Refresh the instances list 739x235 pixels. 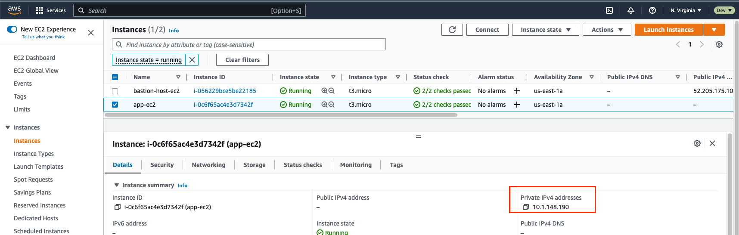(452, 30)
